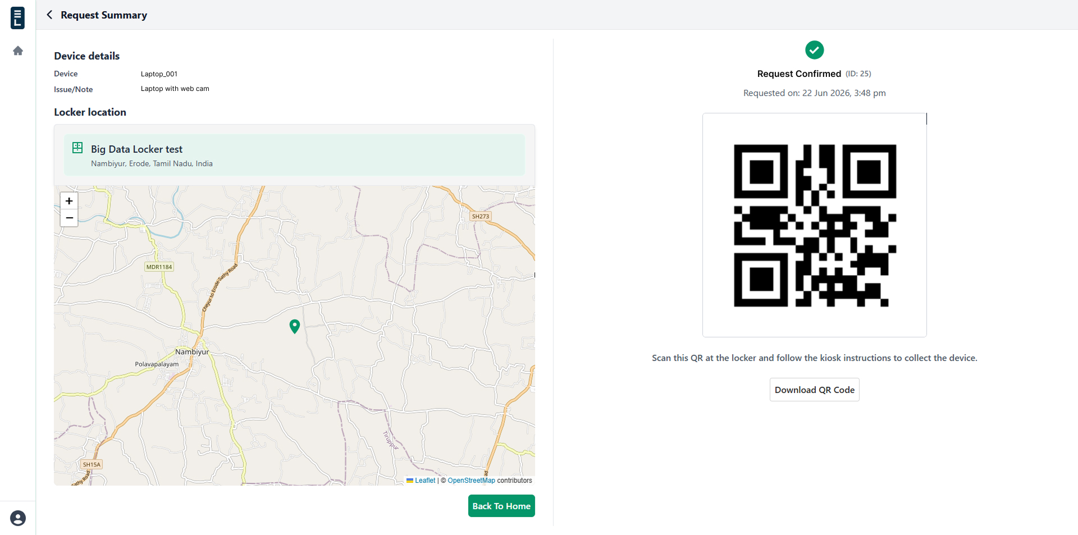Viewport: 1078px width, 535px height.
Task: Zoom out on the map
Action: (69, 218)
